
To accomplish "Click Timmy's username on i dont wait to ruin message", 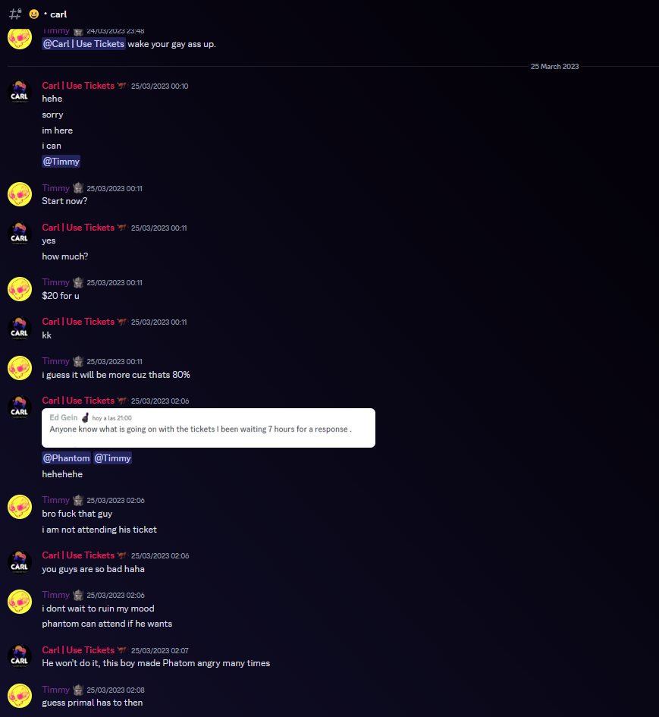I will tap(56, 595).
